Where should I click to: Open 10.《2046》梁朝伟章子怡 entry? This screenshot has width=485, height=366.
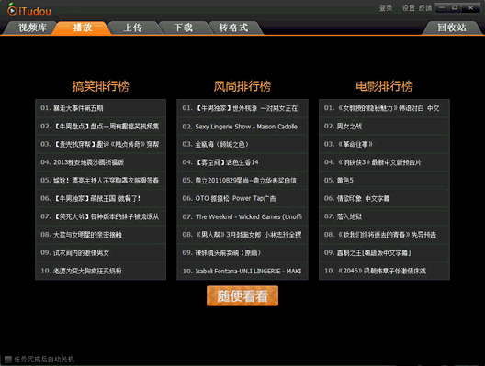click(x=384, y=271)
